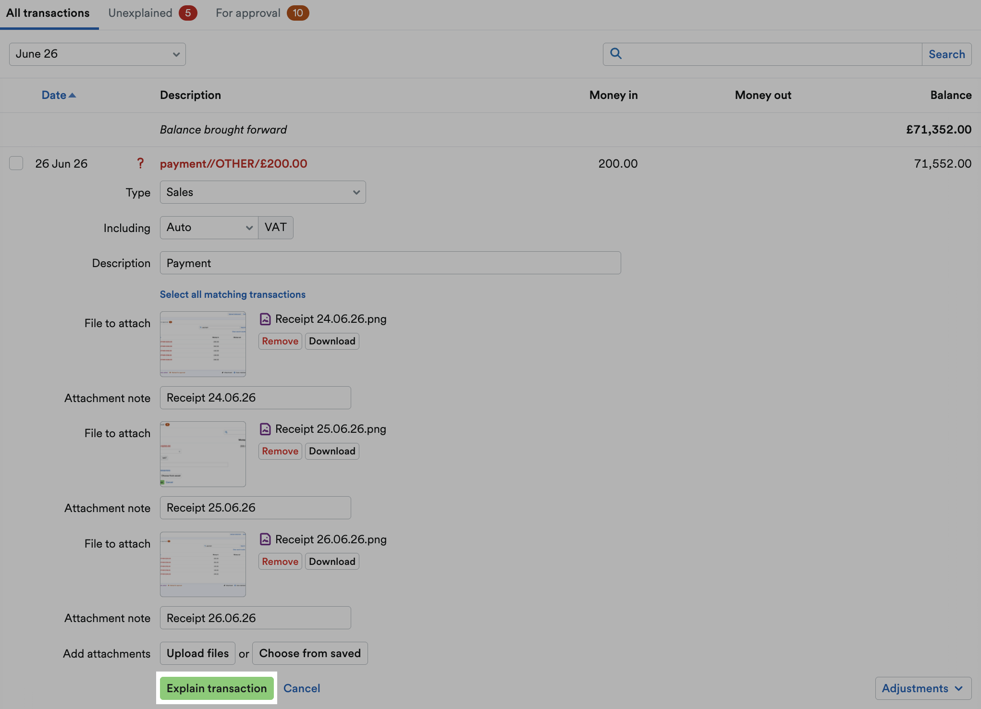
Task: Download Receipt 24.06.26.png
Action: point(332,341)
